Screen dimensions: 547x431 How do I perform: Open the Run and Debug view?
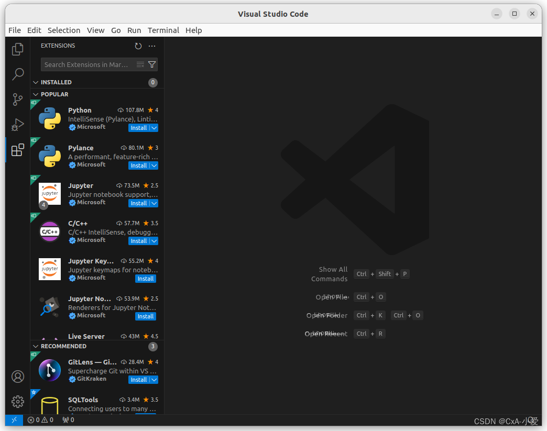pyautogui.click(x=17, y=125)
